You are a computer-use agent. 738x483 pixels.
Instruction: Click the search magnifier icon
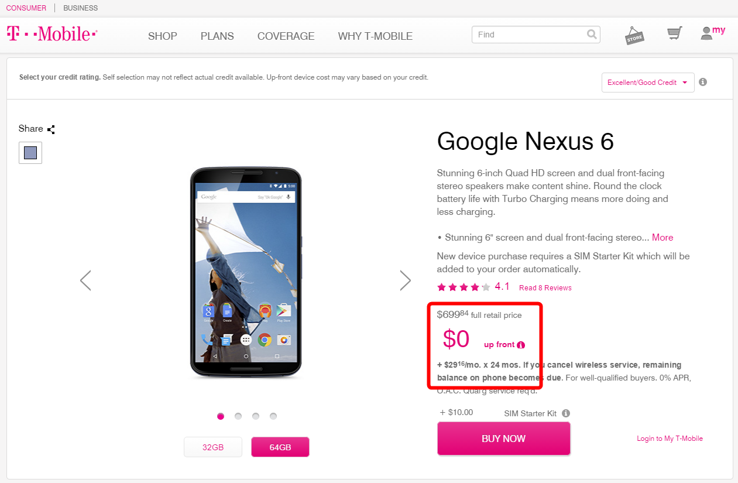592,35
